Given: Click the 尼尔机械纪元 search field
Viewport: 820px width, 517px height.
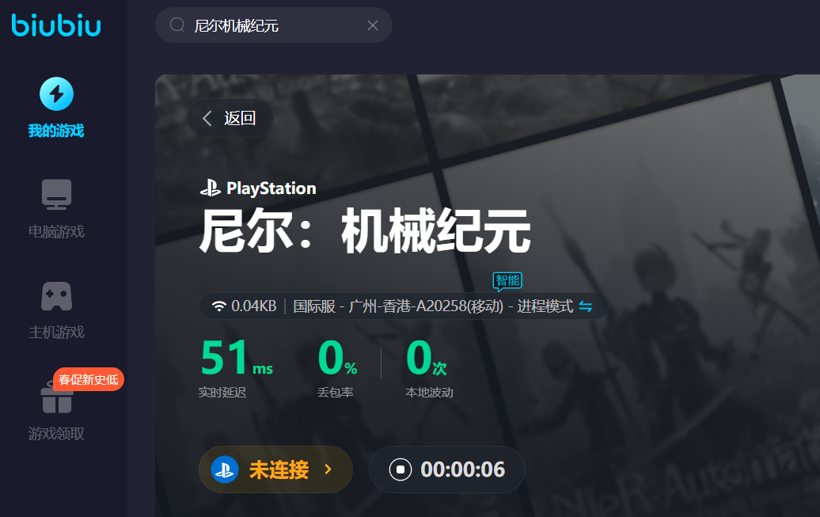Looking at the screenshot, I should tap(274, 25).
